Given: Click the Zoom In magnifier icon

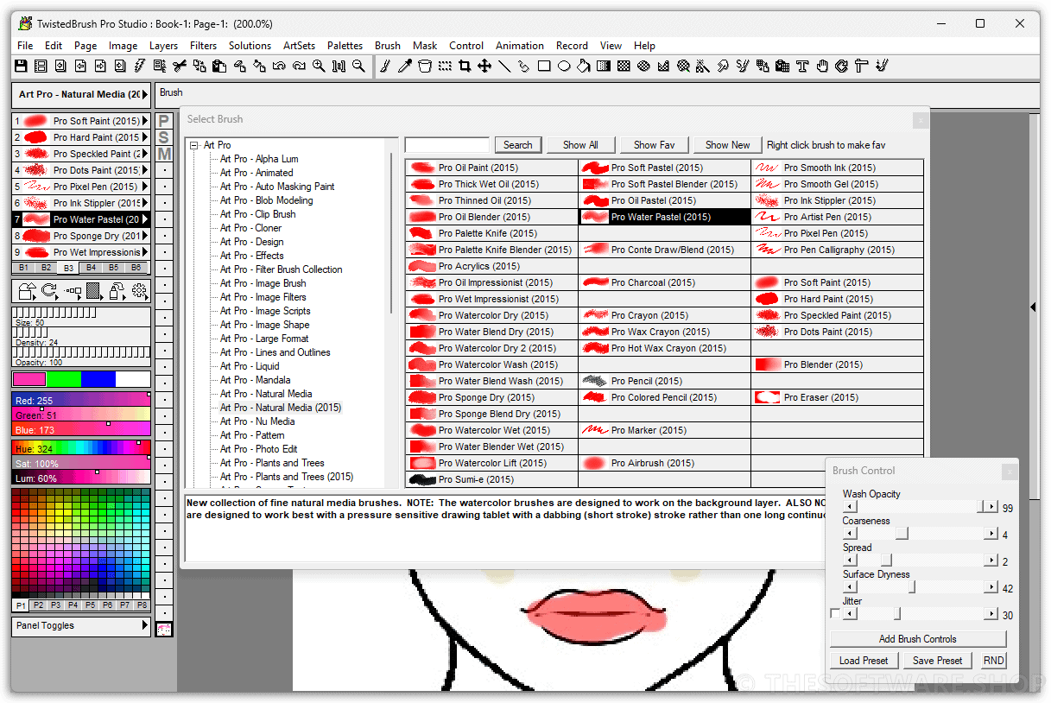Looking at the screenshot, I should click(319, 66).
